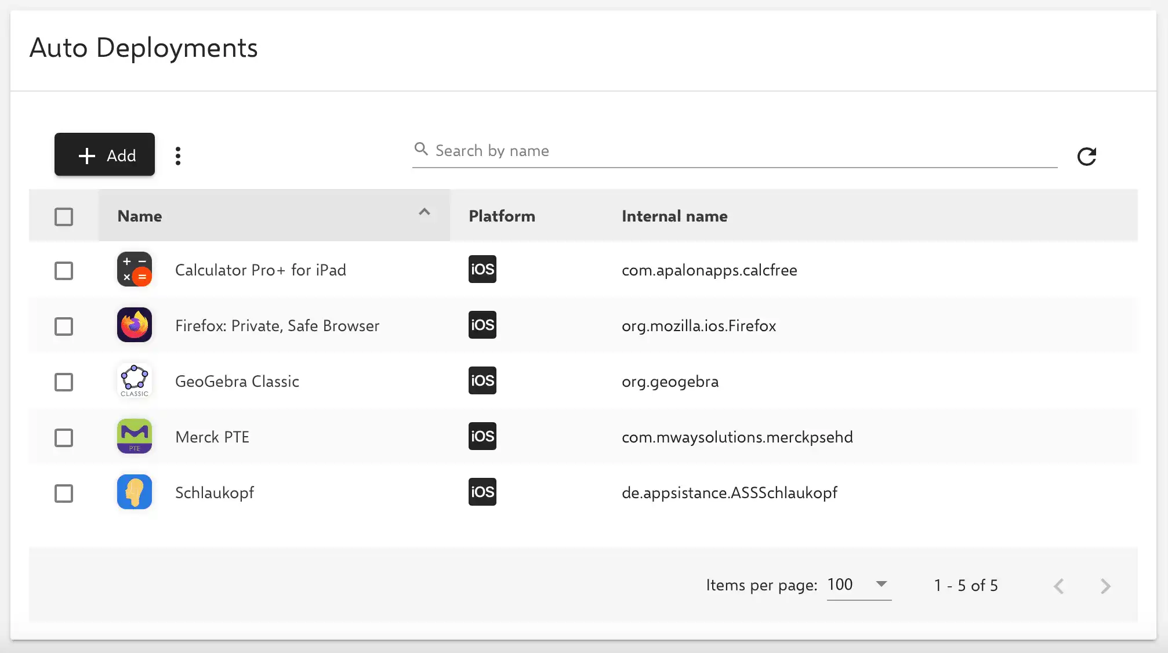Open the Items per page dropdown
1168x653 pixels.
click(859, 585)
